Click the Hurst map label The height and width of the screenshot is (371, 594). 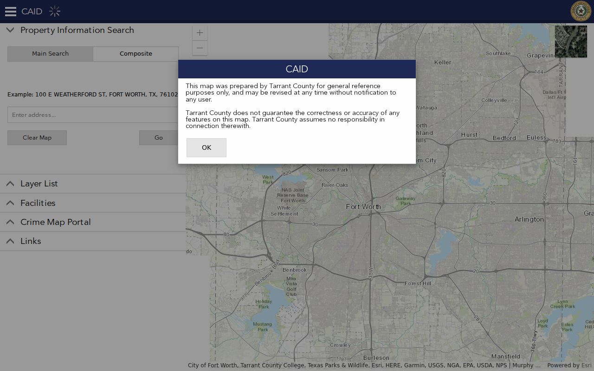pyautogui.click(x=469, y=135)
